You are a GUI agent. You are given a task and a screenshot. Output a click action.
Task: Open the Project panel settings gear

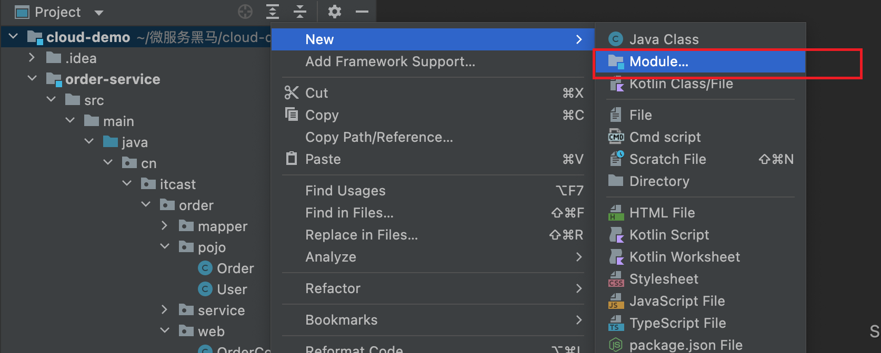(x=334, y=12)
